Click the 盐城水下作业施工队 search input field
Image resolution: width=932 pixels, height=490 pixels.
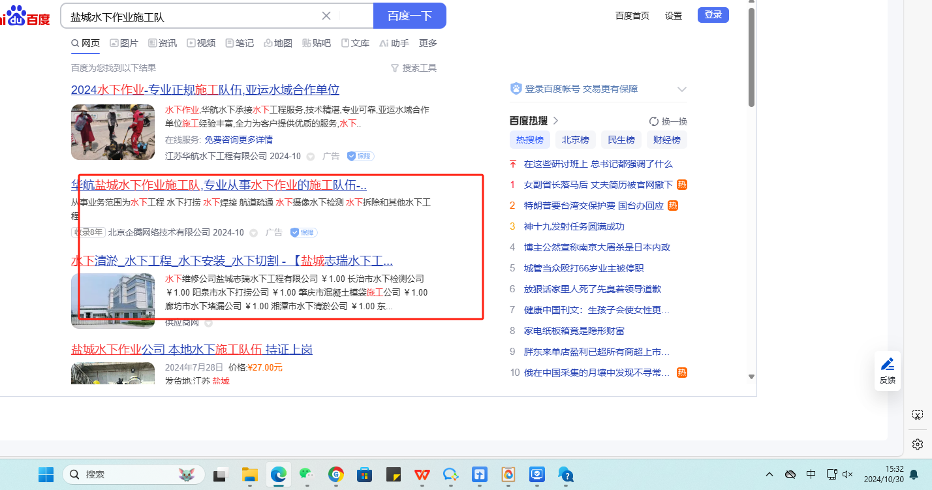(189, 16)
